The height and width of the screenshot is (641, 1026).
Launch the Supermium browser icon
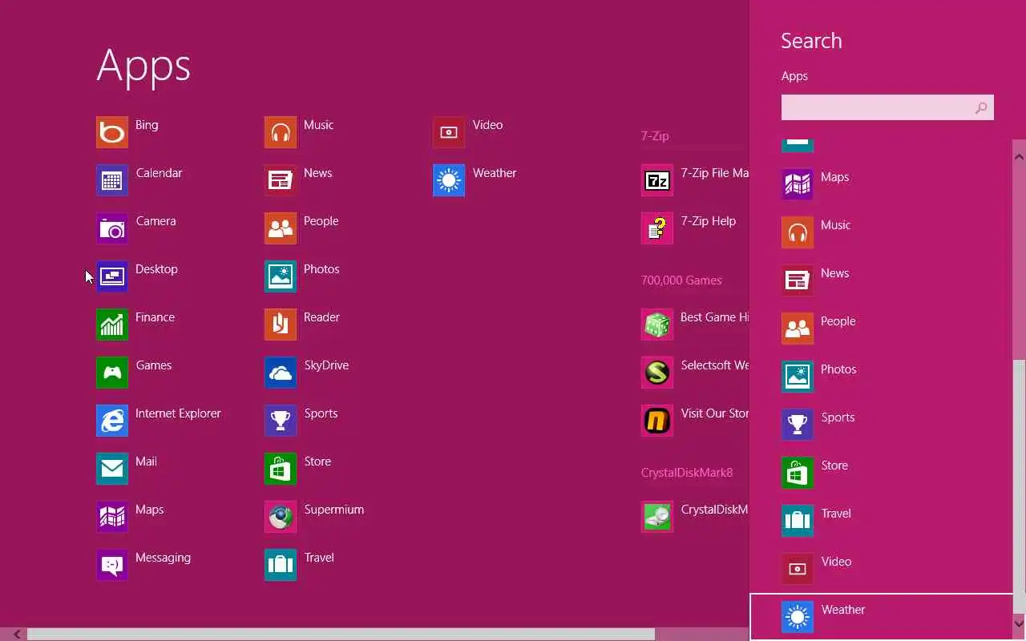(x=281, y=517)
